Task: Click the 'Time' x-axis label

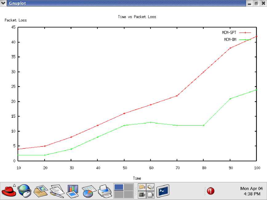Action: point(137,178)
